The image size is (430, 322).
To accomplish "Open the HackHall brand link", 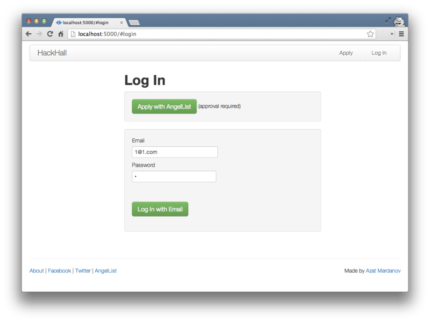I will [52, 53].
